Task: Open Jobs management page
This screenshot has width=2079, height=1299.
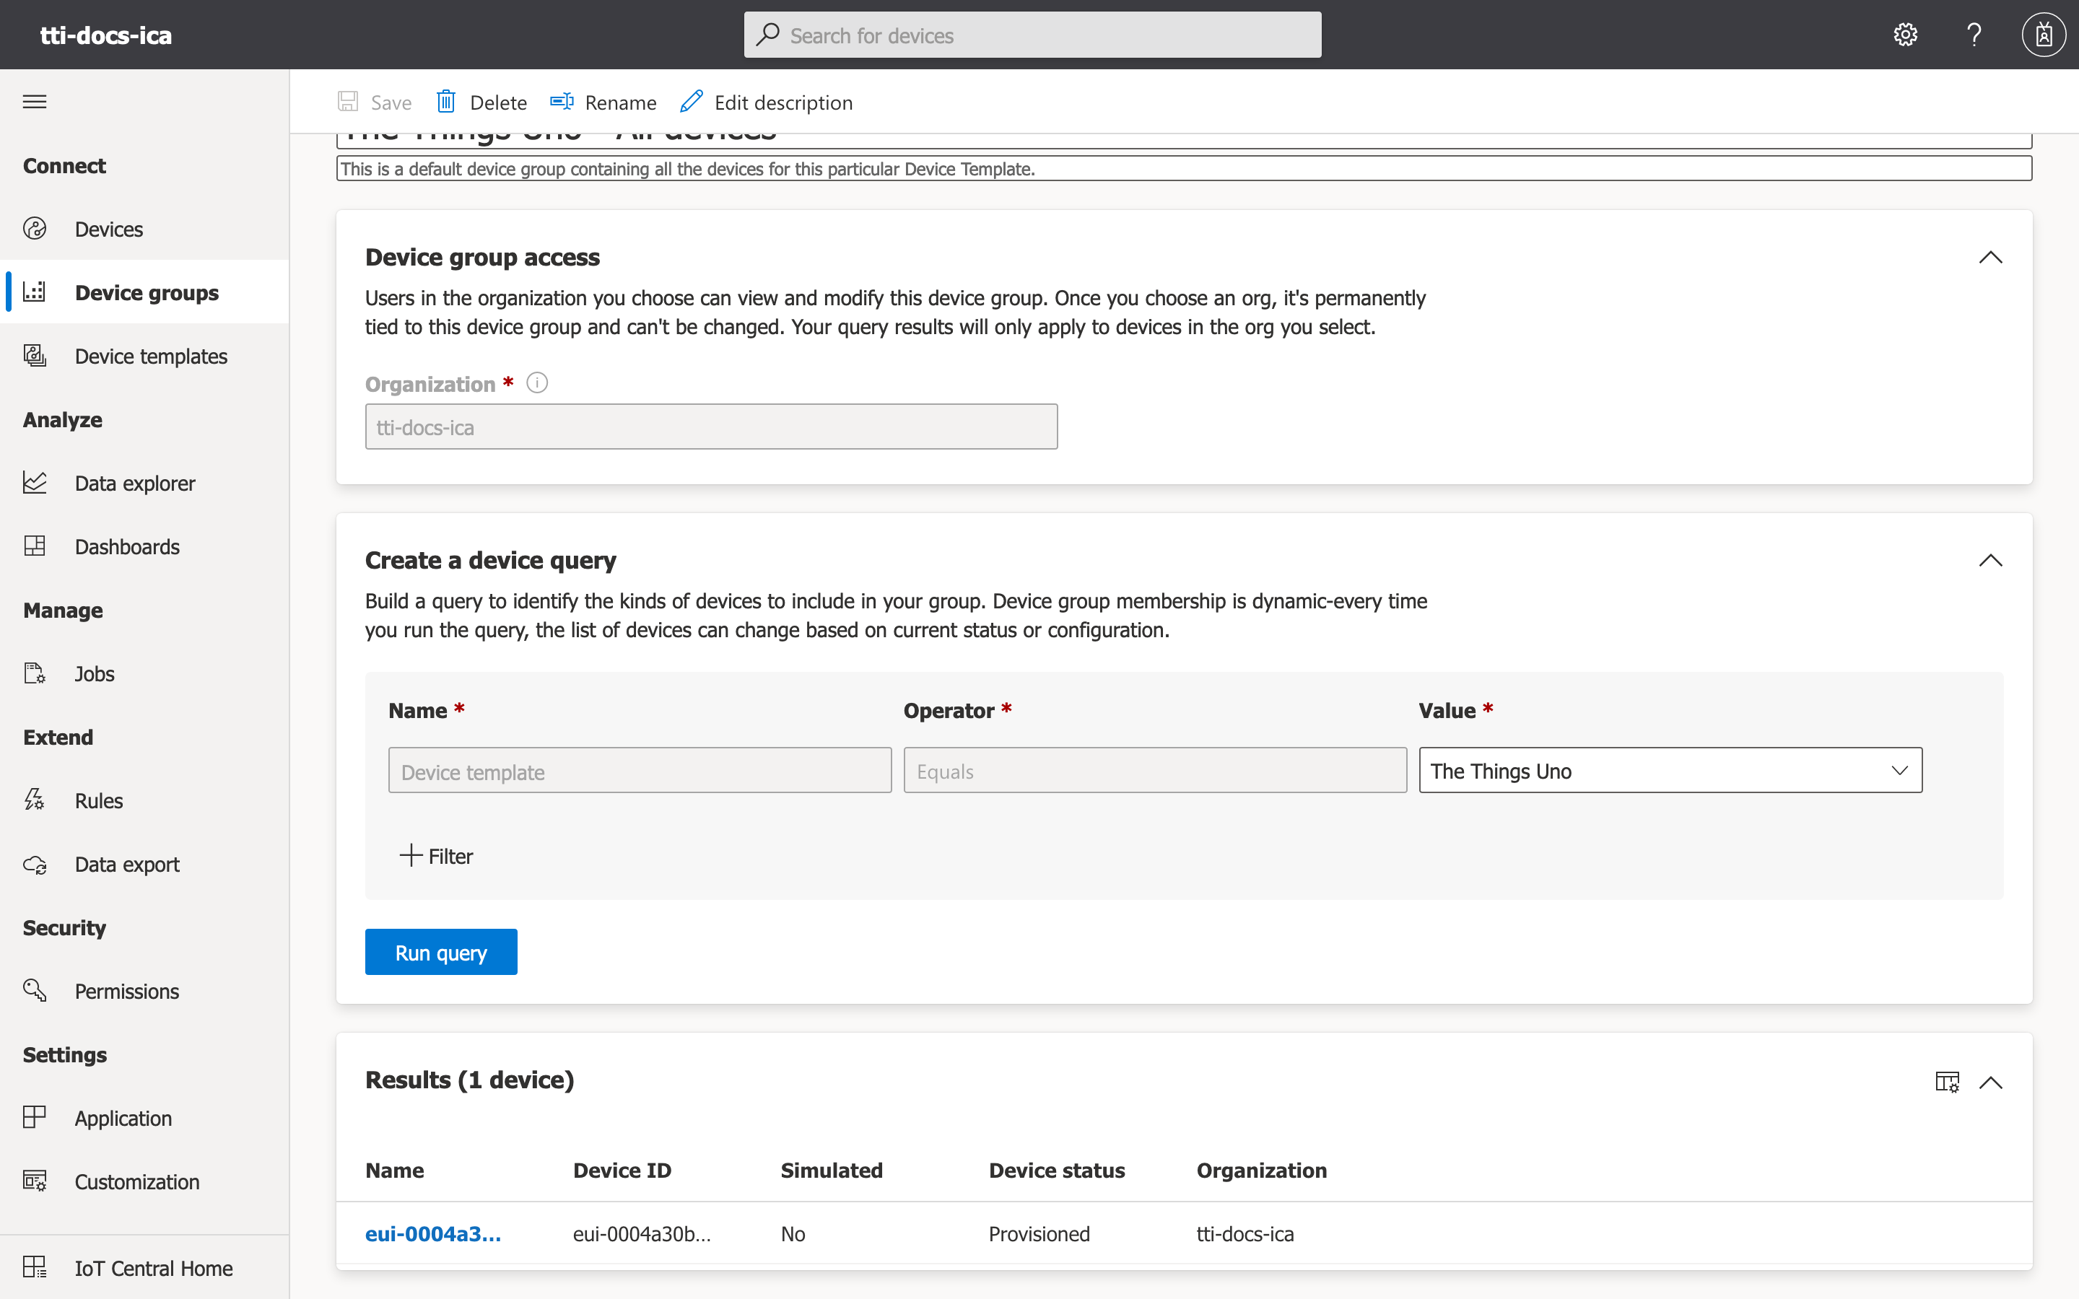Action: [x=95, y=673]
